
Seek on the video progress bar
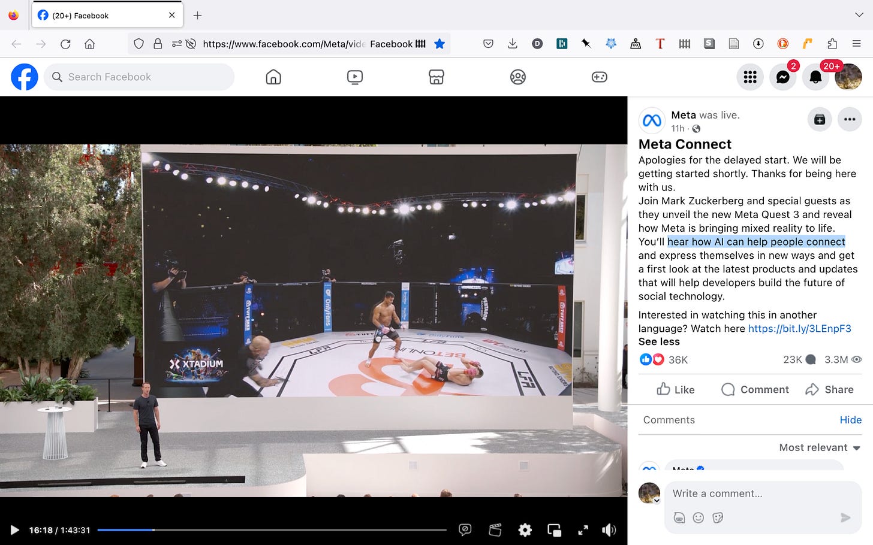tap(272, 530)
